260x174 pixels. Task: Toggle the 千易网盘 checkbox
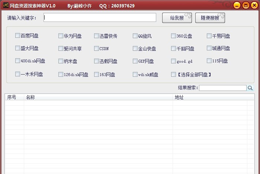[x=209, y=36]
